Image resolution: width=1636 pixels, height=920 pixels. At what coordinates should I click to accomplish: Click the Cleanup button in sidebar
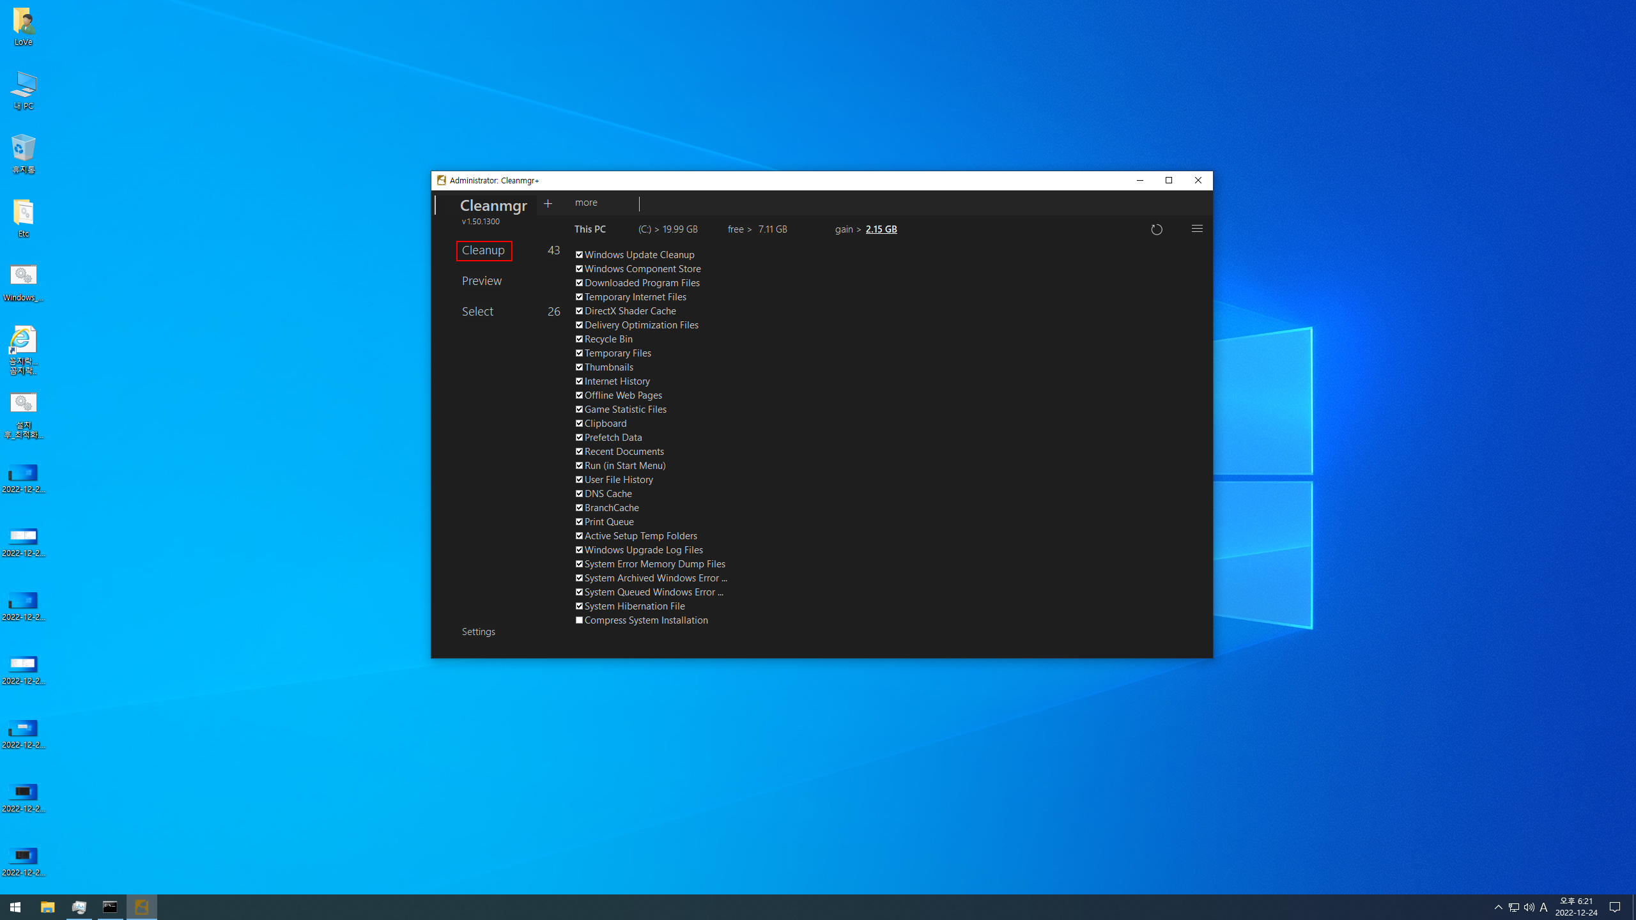coord(484,250)
